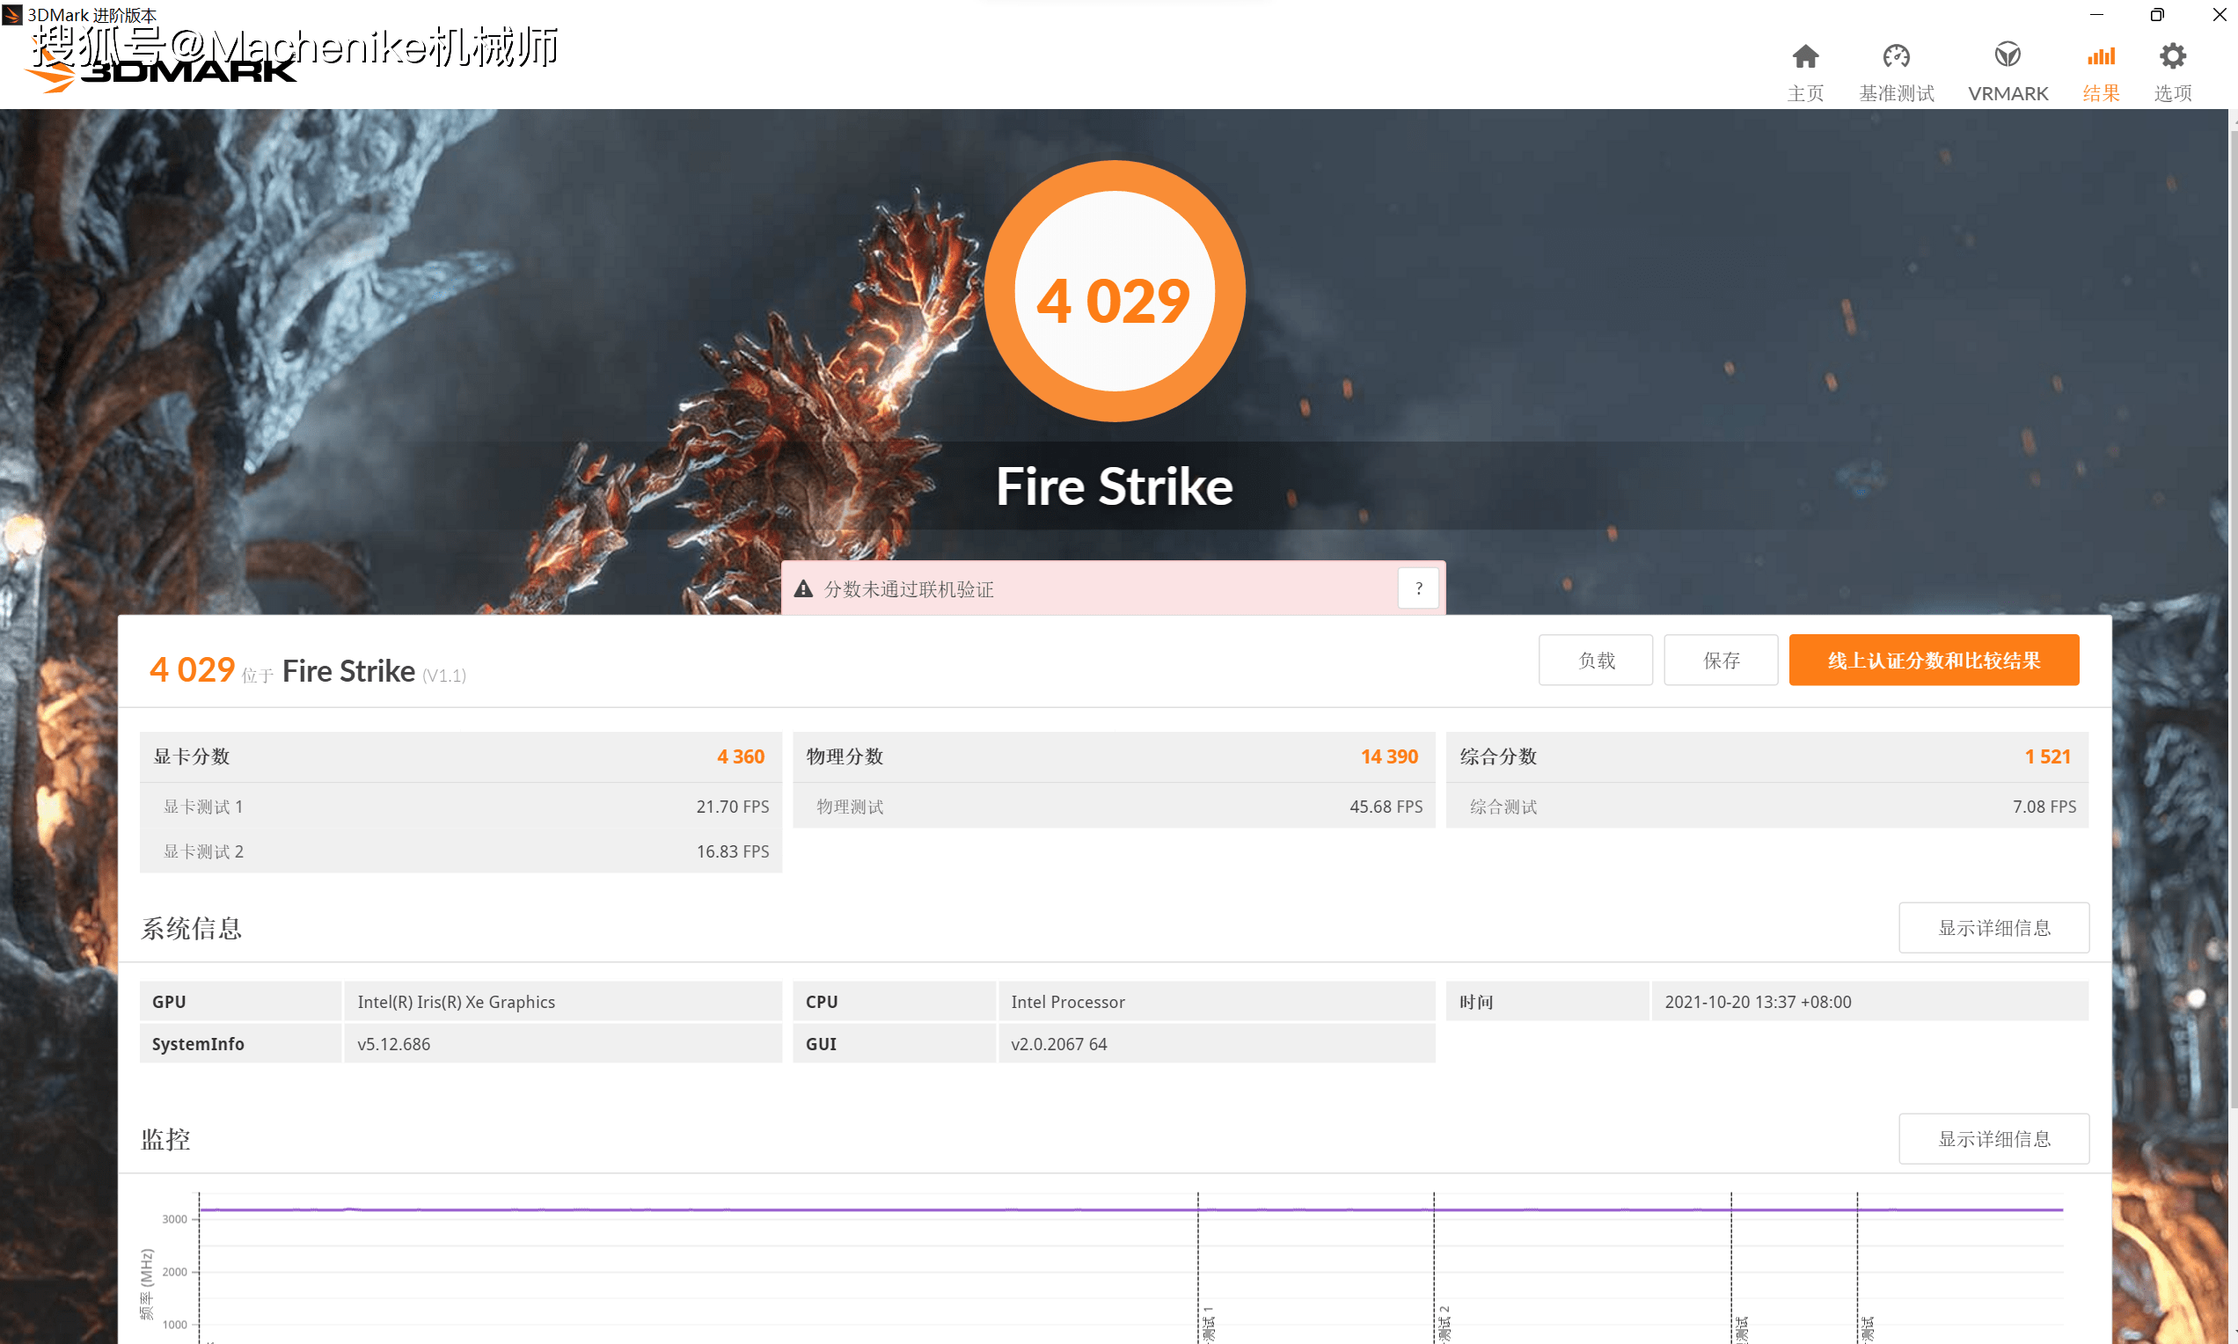Click the unvalidated score warning banner
2238x1344 pixels.
click(x=1086, y=589)
